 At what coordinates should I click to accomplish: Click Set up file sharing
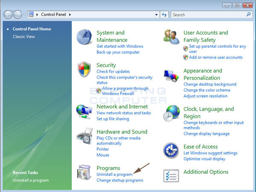(x=113, y=119)
